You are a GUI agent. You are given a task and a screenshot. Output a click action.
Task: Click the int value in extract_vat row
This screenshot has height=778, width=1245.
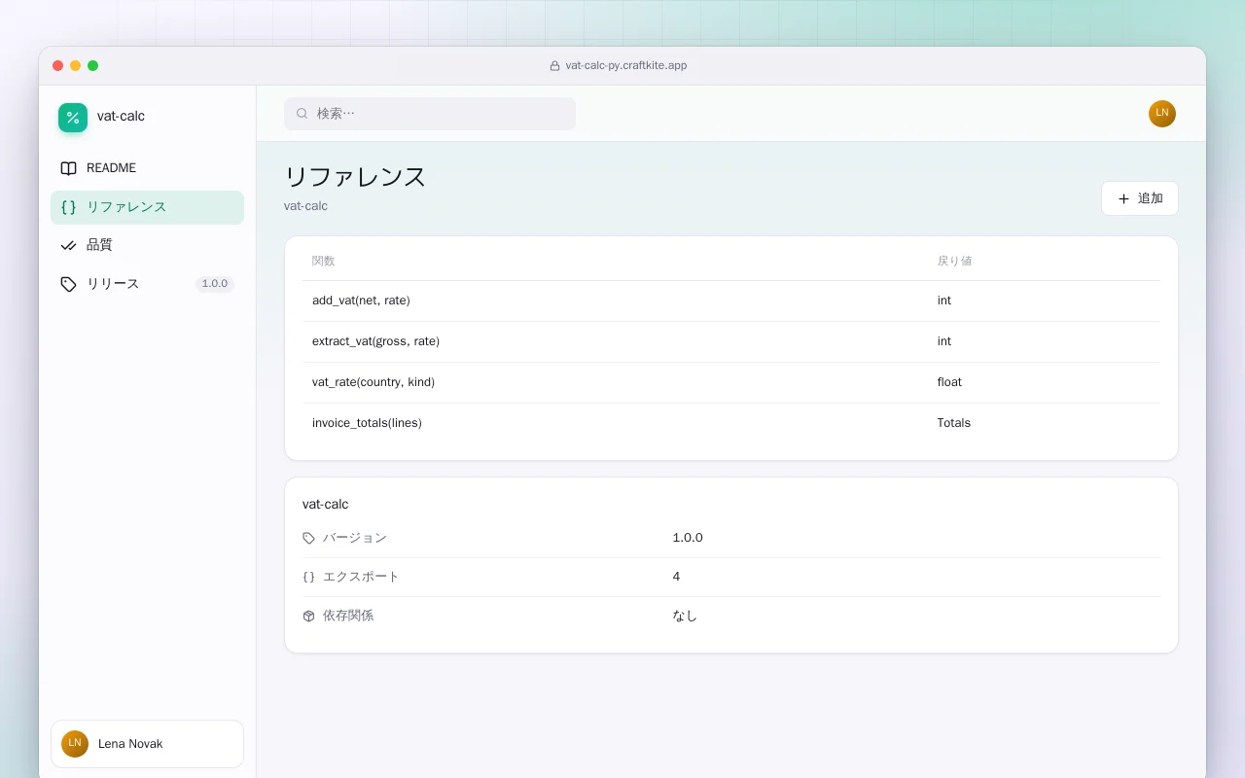tap(944, 341)
